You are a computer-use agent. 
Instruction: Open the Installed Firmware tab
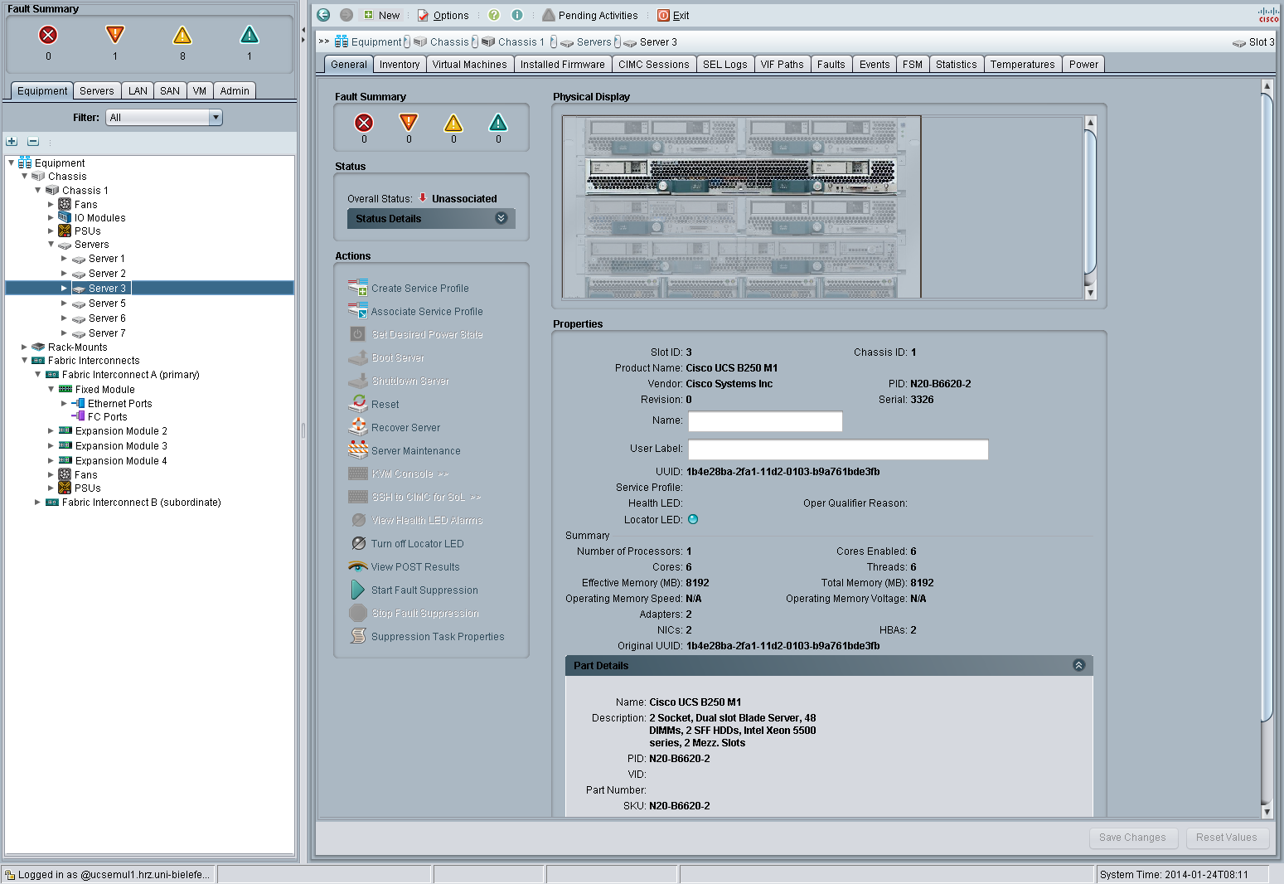563,65
